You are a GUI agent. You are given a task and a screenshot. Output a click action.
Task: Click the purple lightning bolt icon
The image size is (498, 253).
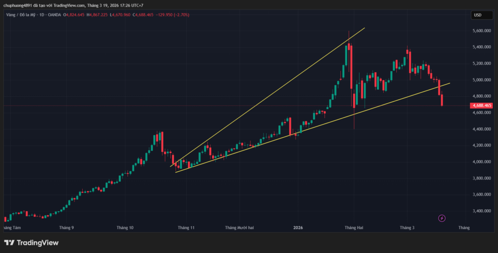tap(442, 218)
